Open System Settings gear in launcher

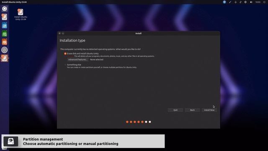pos(5,50)
